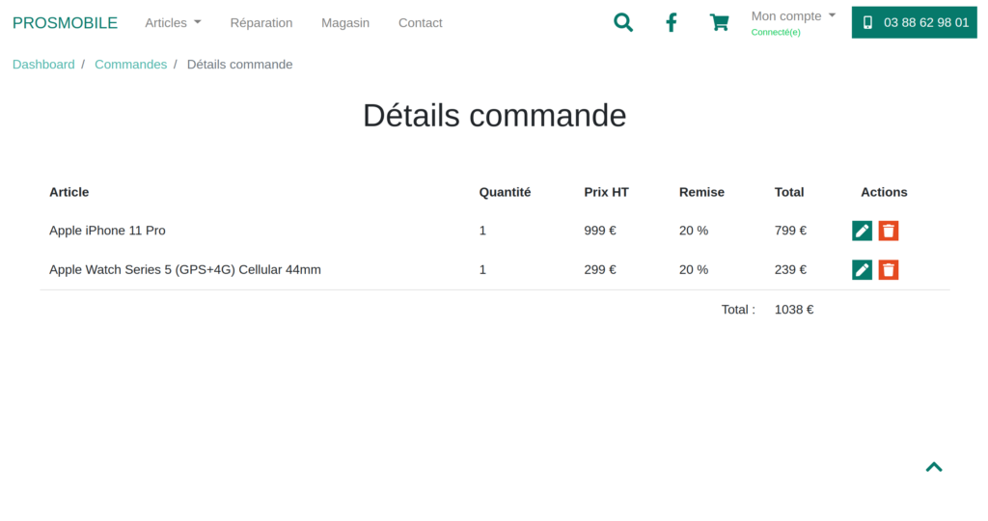
Task: Click the scroll-to-top chevron arrow
Action: pos(933,467)
